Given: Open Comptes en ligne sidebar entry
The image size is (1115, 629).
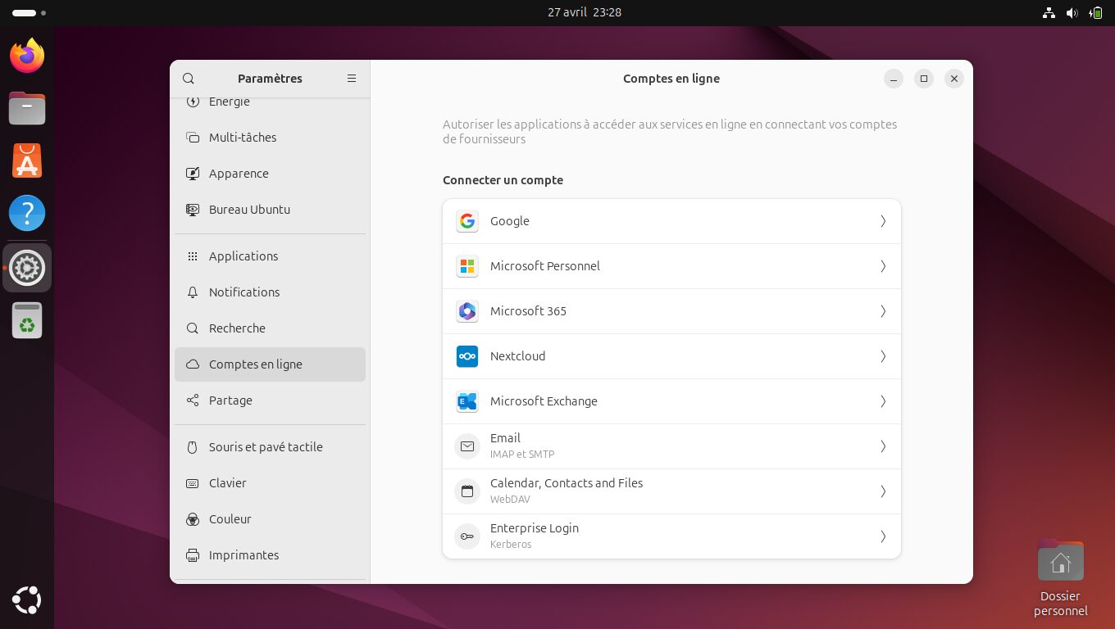Looking at the screenshot, I should pyautogui.click(x=270, y=364).
